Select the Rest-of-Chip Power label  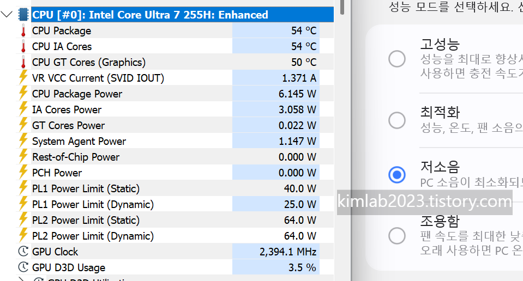76,157
